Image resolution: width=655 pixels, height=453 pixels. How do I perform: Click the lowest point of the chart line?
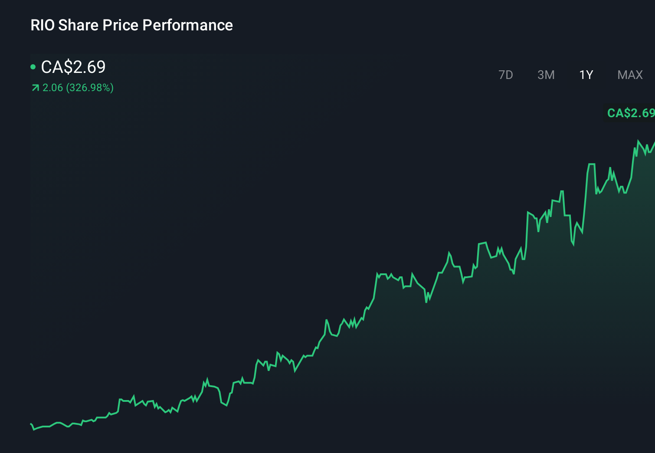tap(33, 430)
